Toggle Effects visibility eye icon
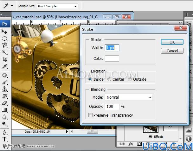Screen dimensions: 193x151 150,136
